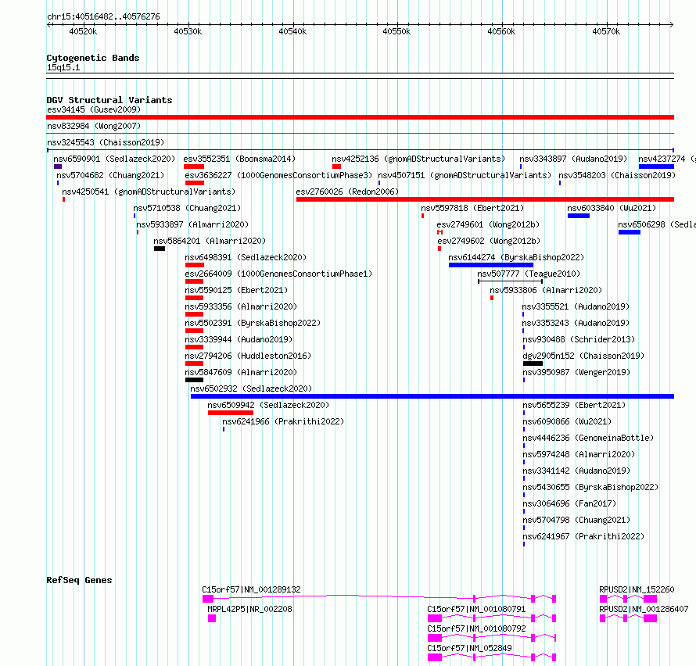Click esv2749602 (Wong2012b) label
This screenshot has width=696, height=666.
click(x=489, y=241)
